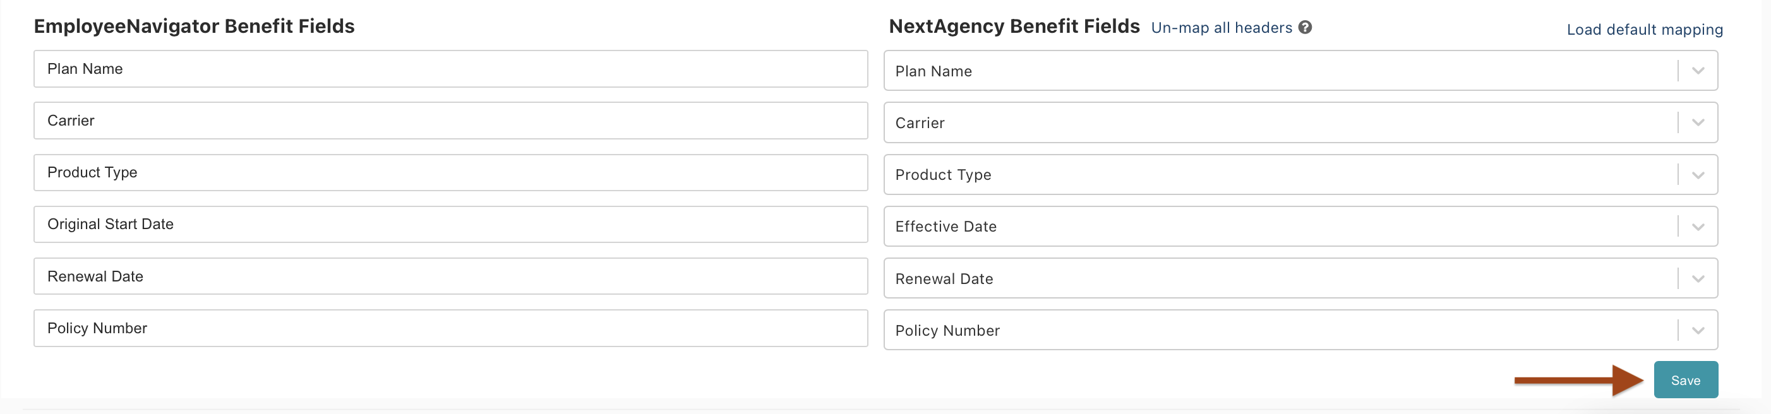The height and width of the screenshot is (414, 1771).
Task: Click the EmployeeNavigator Policy Number field
Action: pos(450,328)
